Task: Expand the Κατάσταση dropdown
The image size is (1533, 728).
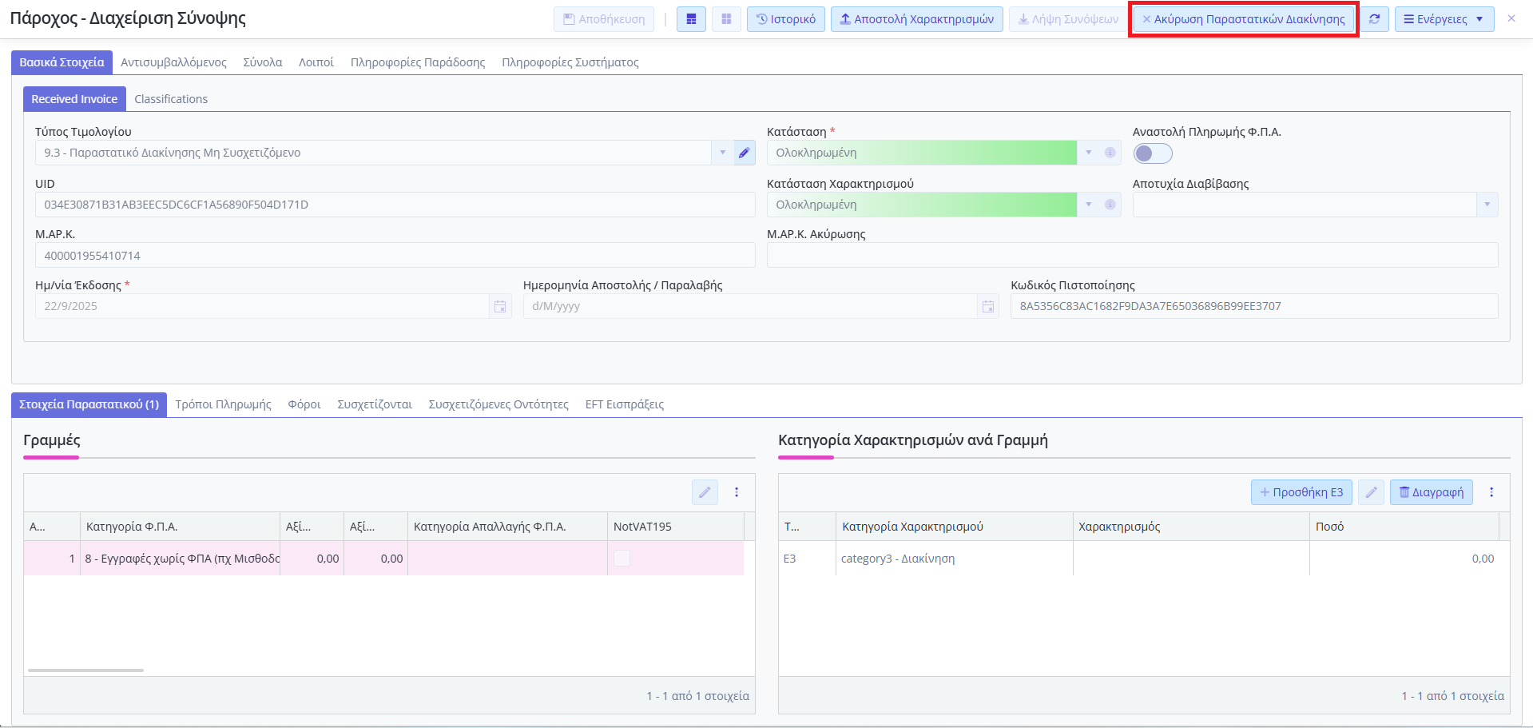Action: pyautogui.click(x=1088, y=153)
